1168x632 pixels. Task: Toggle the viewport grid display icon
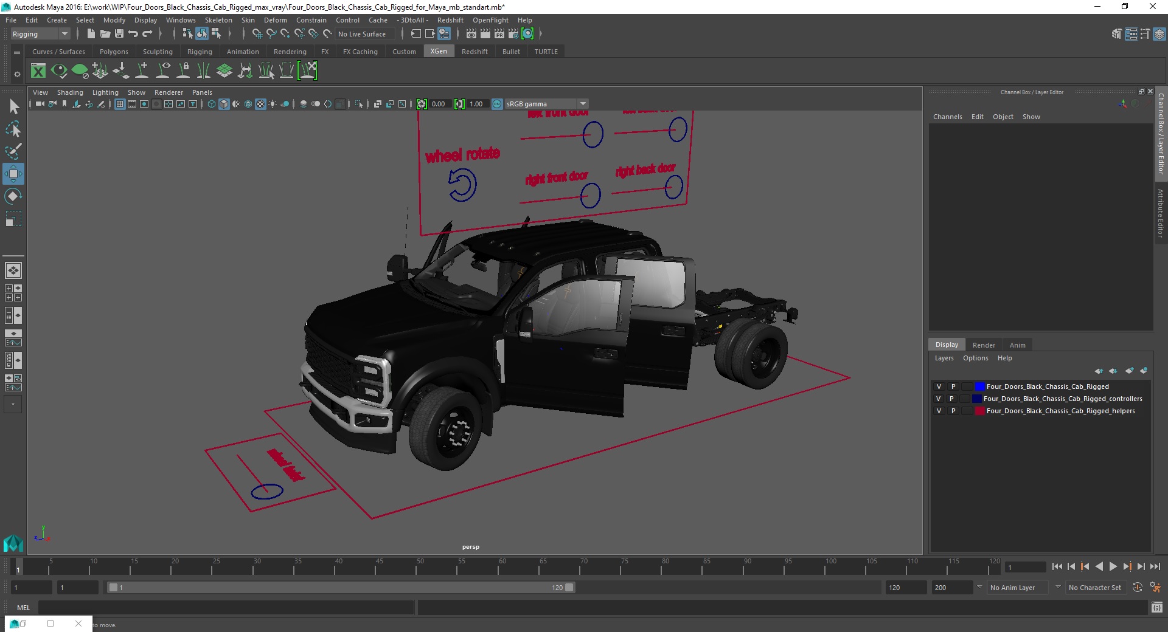(x=120, y=104)
